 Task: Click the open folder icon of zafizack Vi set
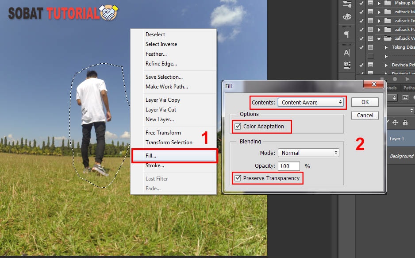(x=388, y=39)
